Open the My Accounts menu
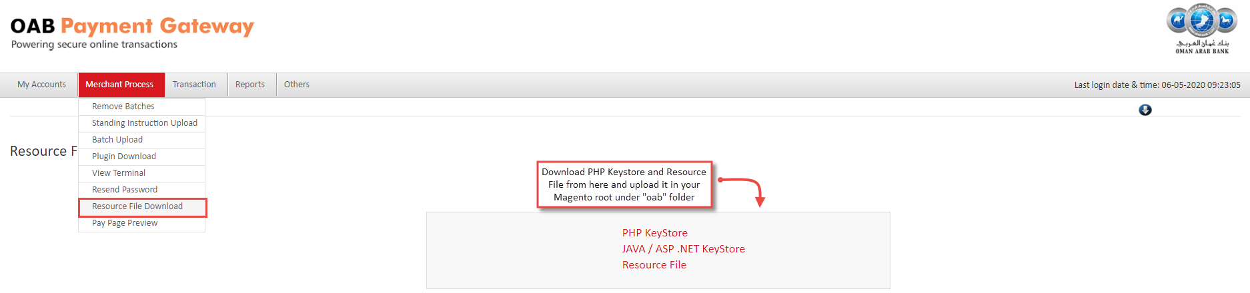1250x293 pixels. [x=41, y=85]
